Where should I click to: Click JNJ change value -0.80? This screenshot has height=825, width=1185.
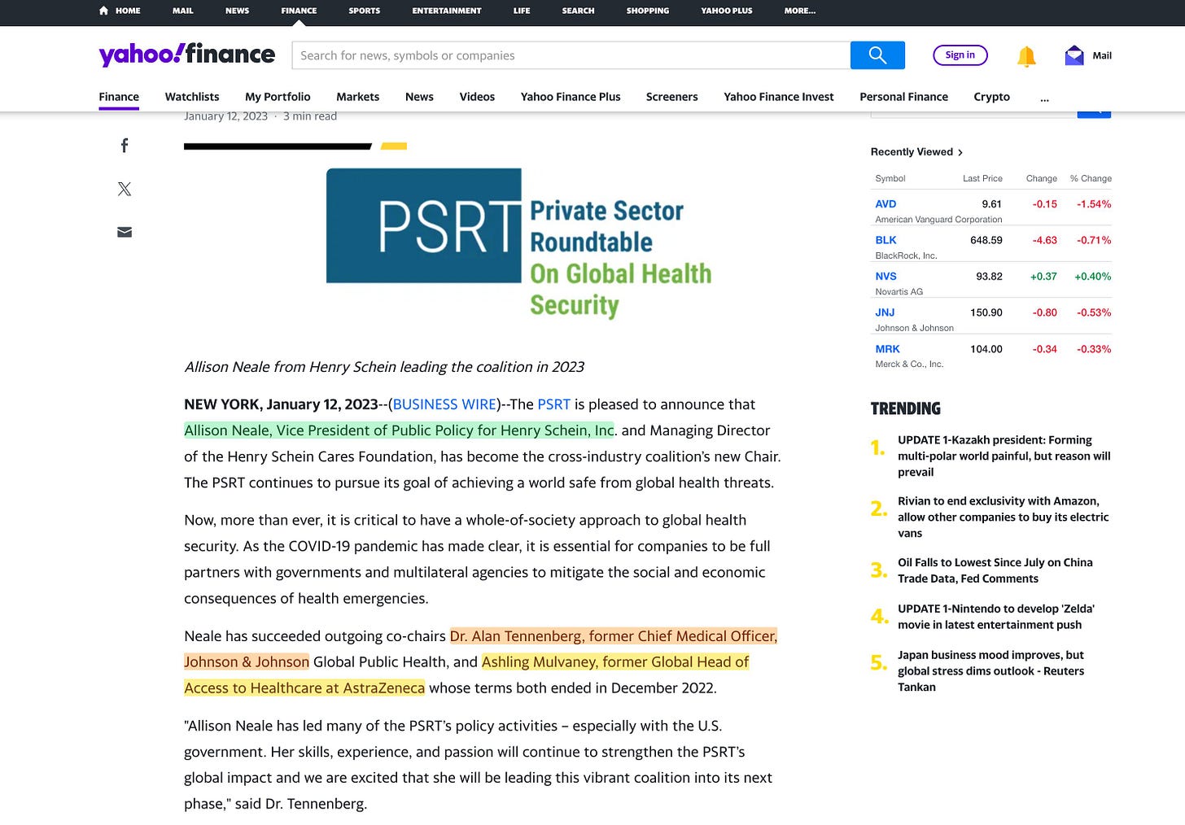(1045, 312)
